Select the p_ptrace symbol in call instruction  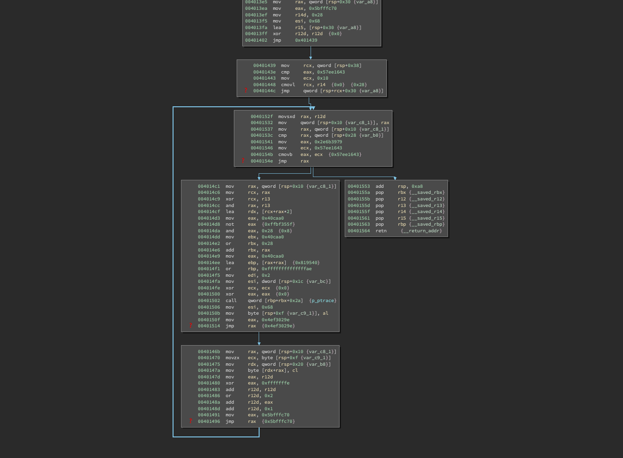coord(323,301)
